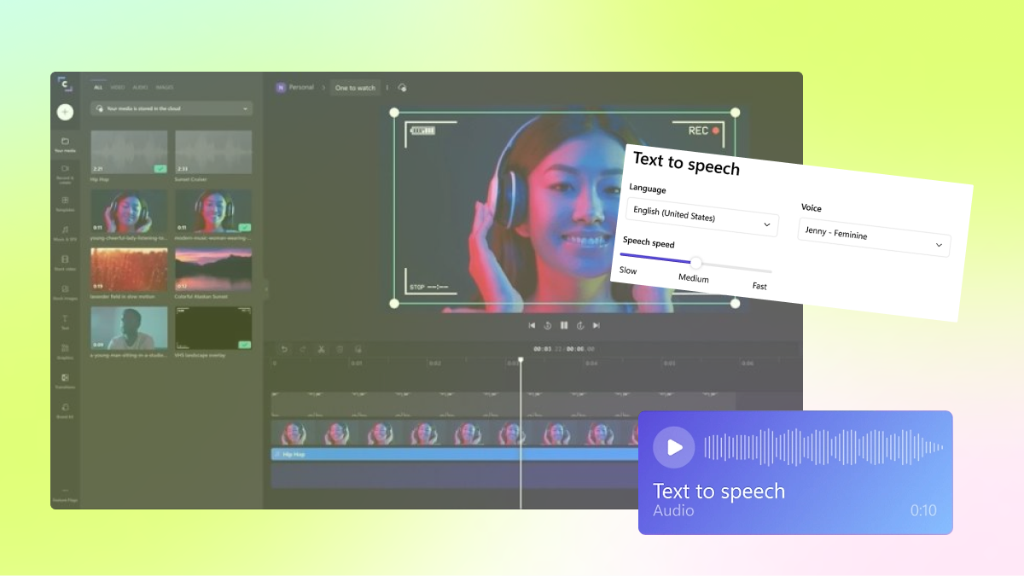The width and height of the screenshot is (1024, 576).
Task: Rewind a few seconds in preview
Action: pyautogui.click(x=548, y=325)
